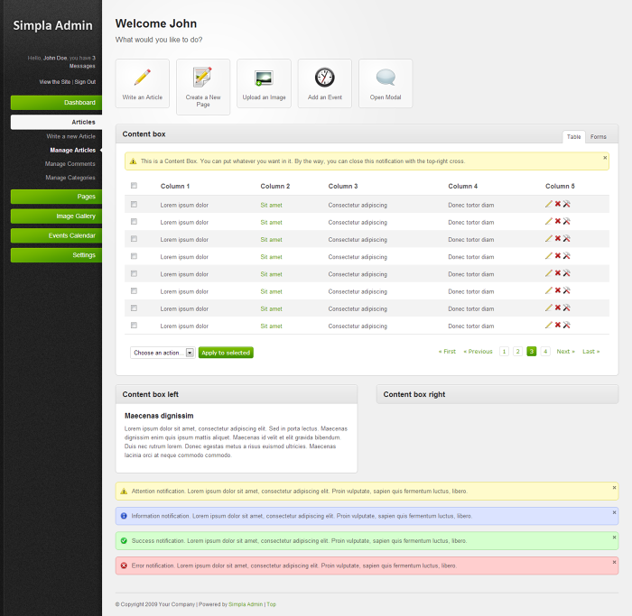
Task: Switch to the Forms tab
Action: (599, 137)
